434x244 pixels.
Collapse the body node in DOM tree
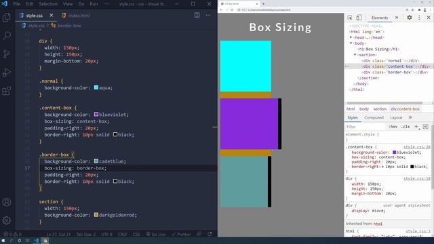coord(351,43)
